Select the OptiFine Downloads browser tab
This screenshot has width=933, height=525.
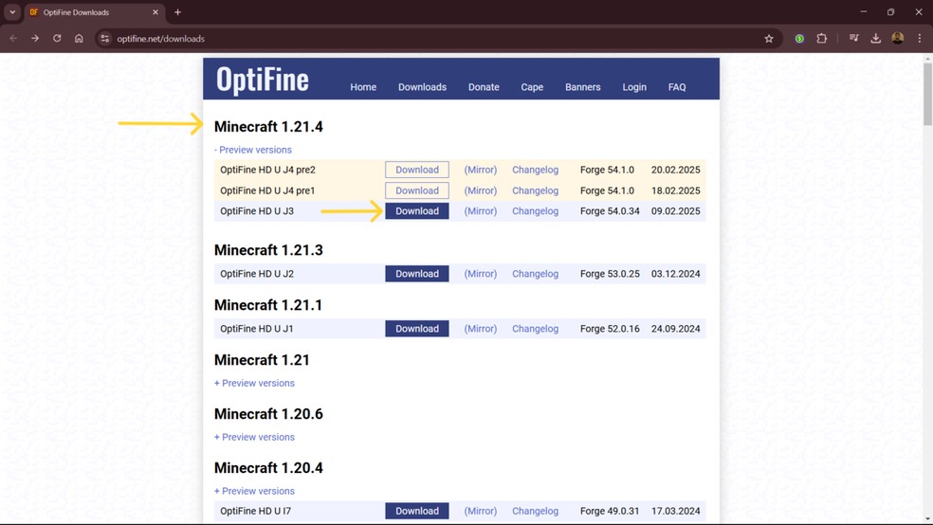tap(93, 12)
